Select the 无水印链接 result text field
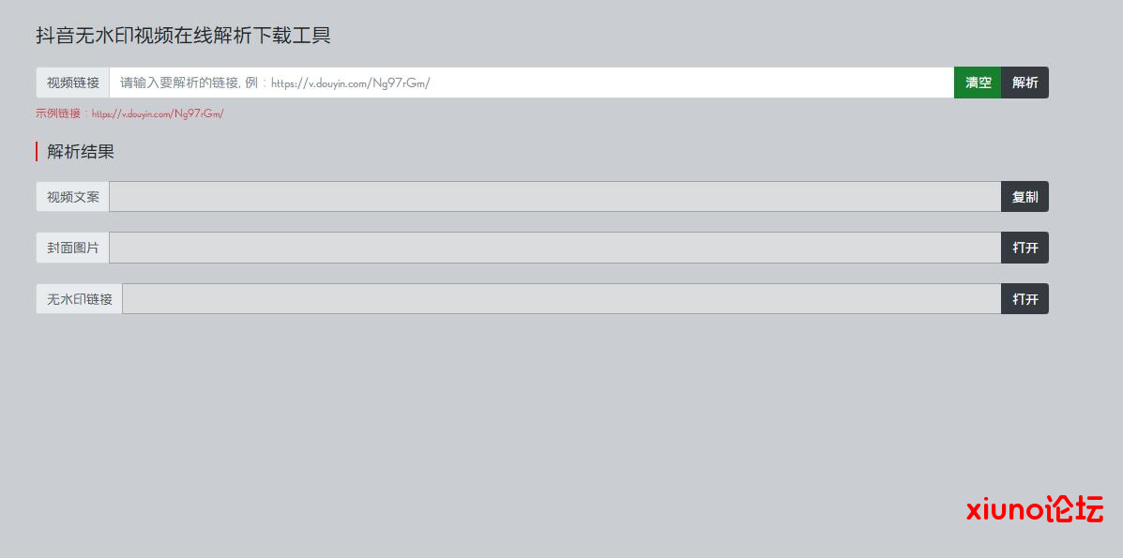The image size is (1123, 558). (x=561, y=299)
